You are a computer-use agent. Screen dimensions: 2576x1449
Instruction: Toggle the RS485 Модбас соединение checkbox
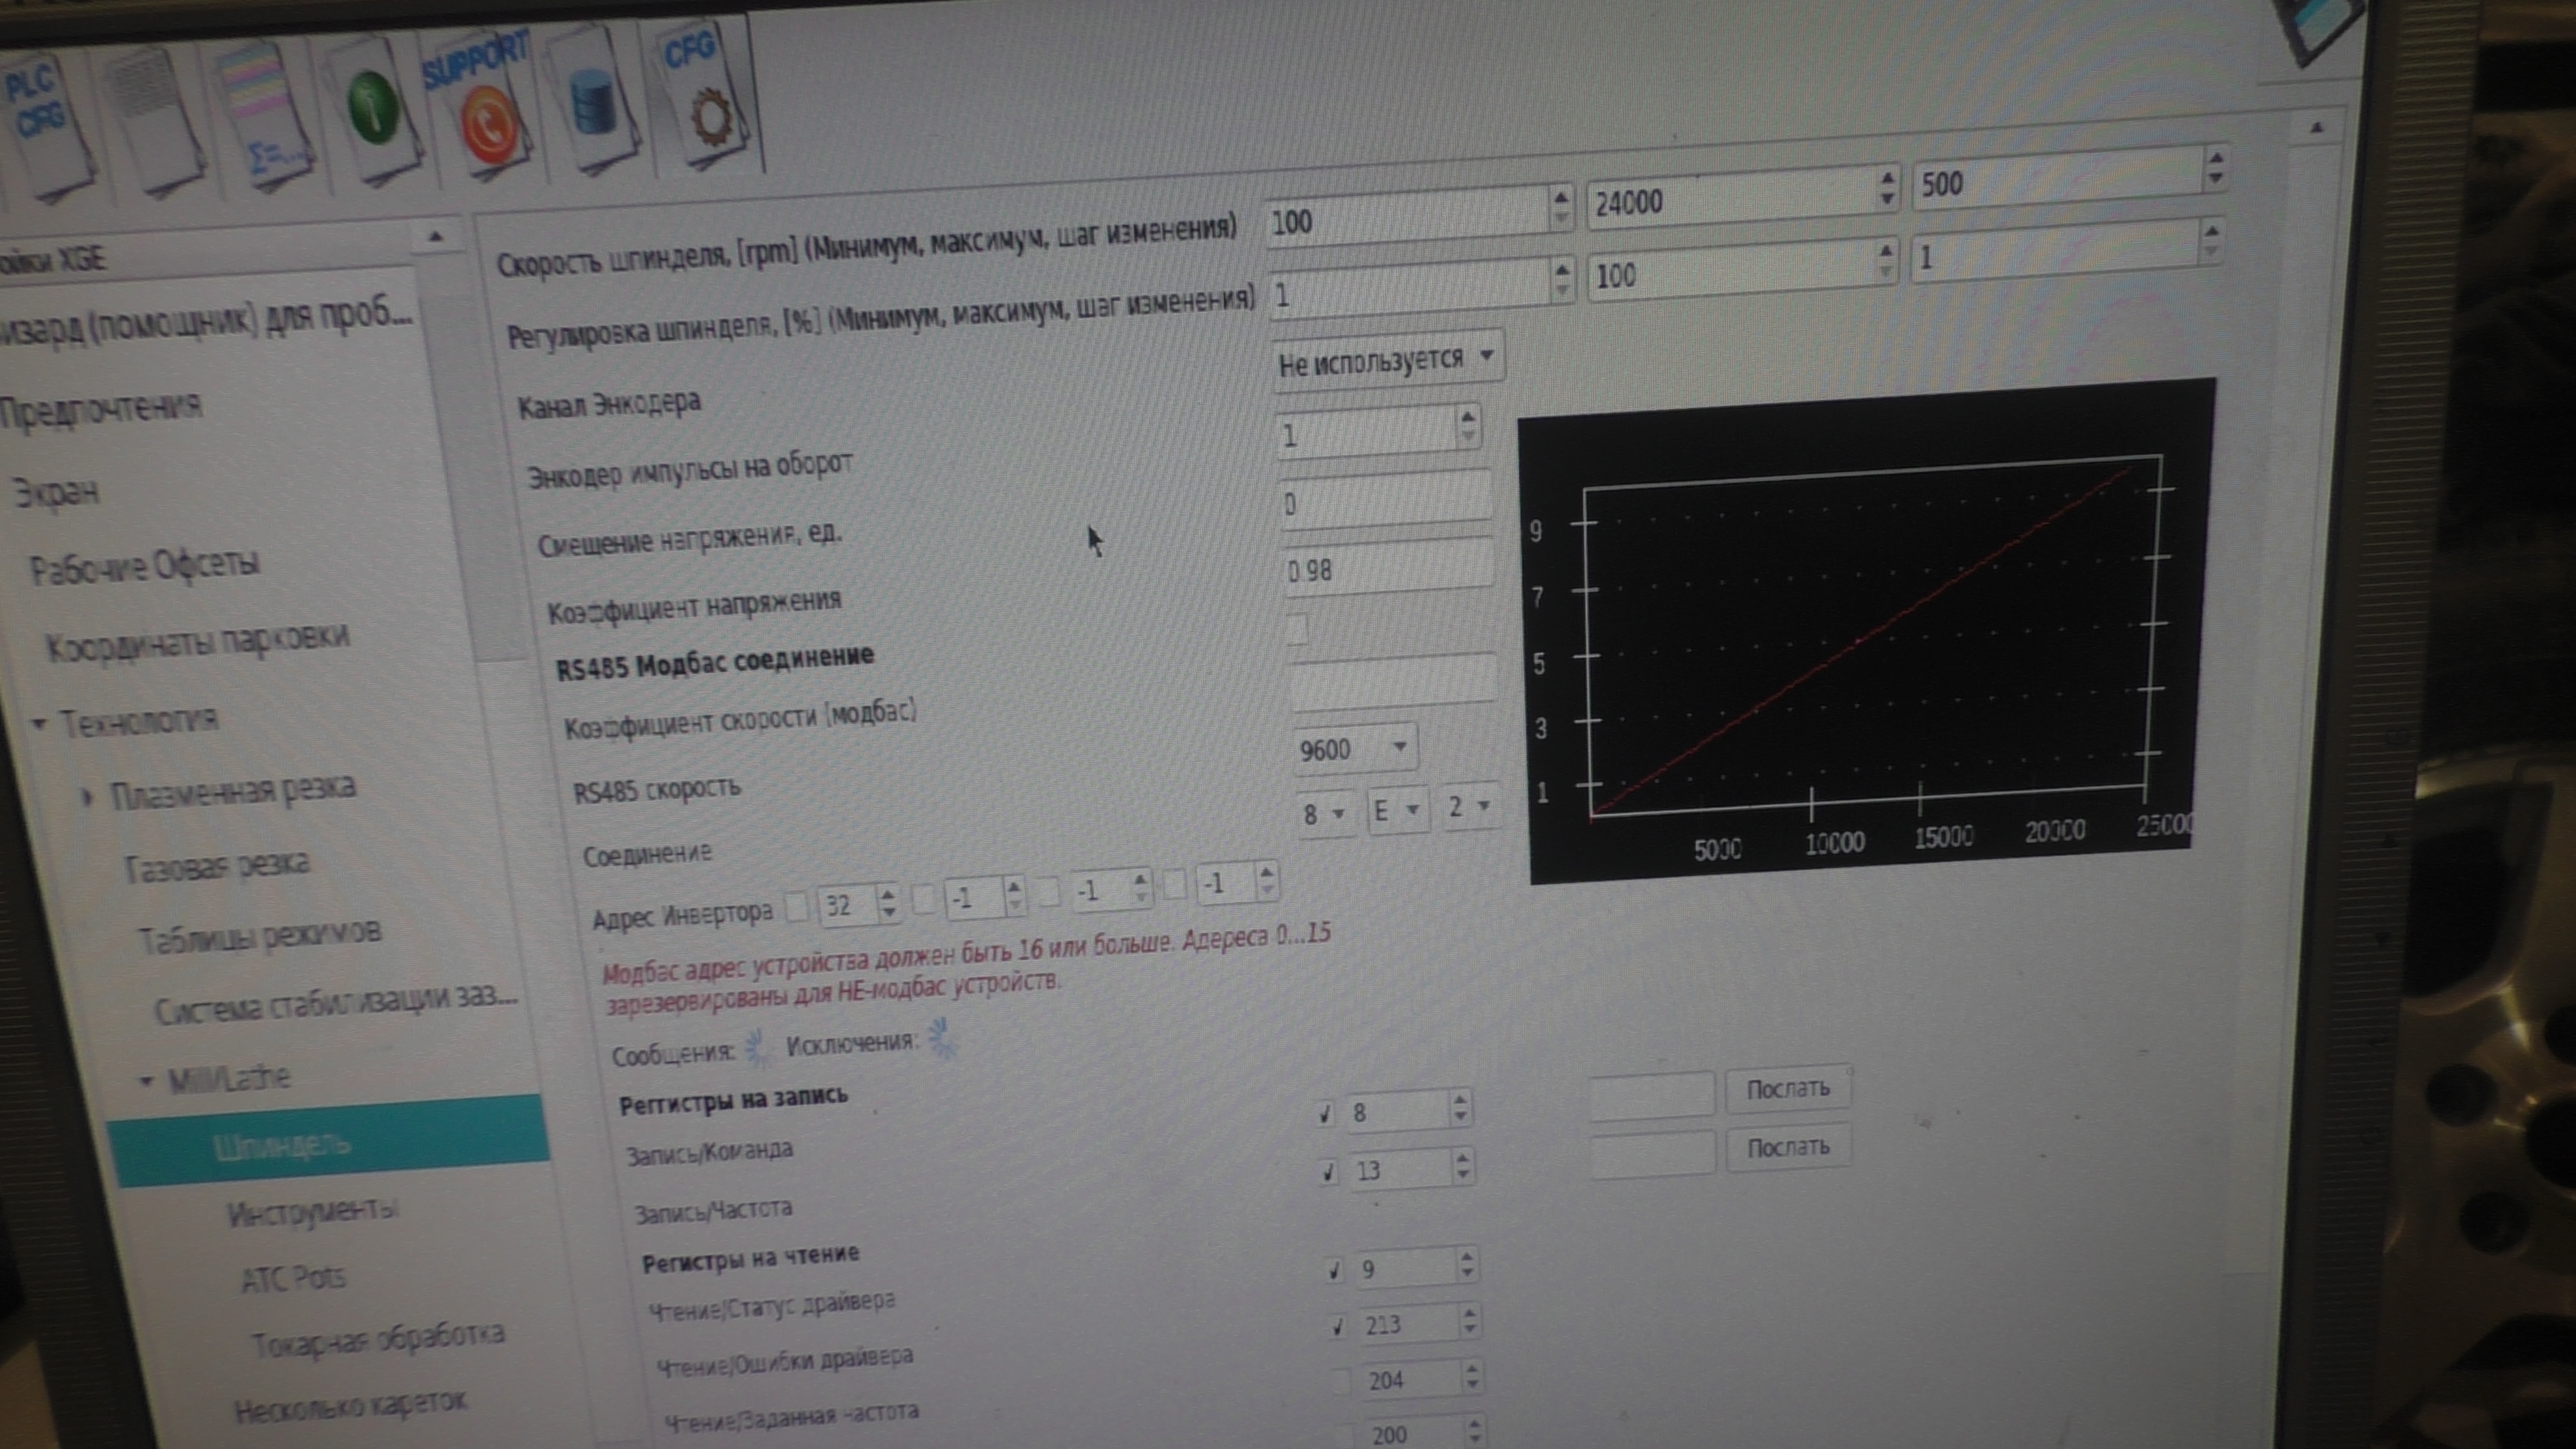pos(1297,630)
